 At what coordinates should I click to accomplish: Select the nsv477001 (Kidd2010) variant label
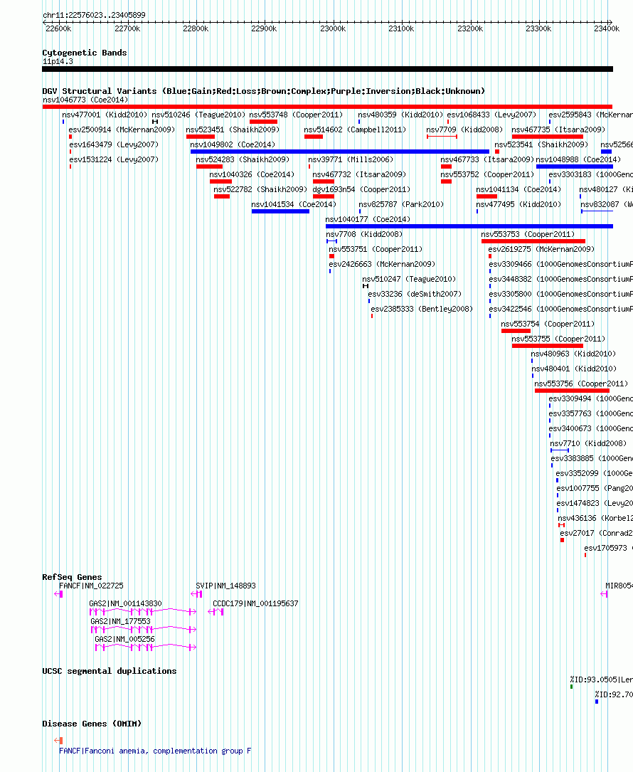(x=105, y=115)
